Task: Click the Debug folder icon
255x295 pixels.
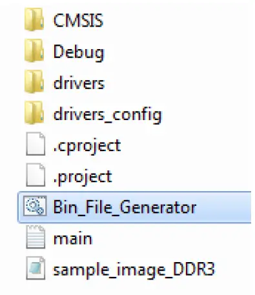Action: [x=34, y=50]
